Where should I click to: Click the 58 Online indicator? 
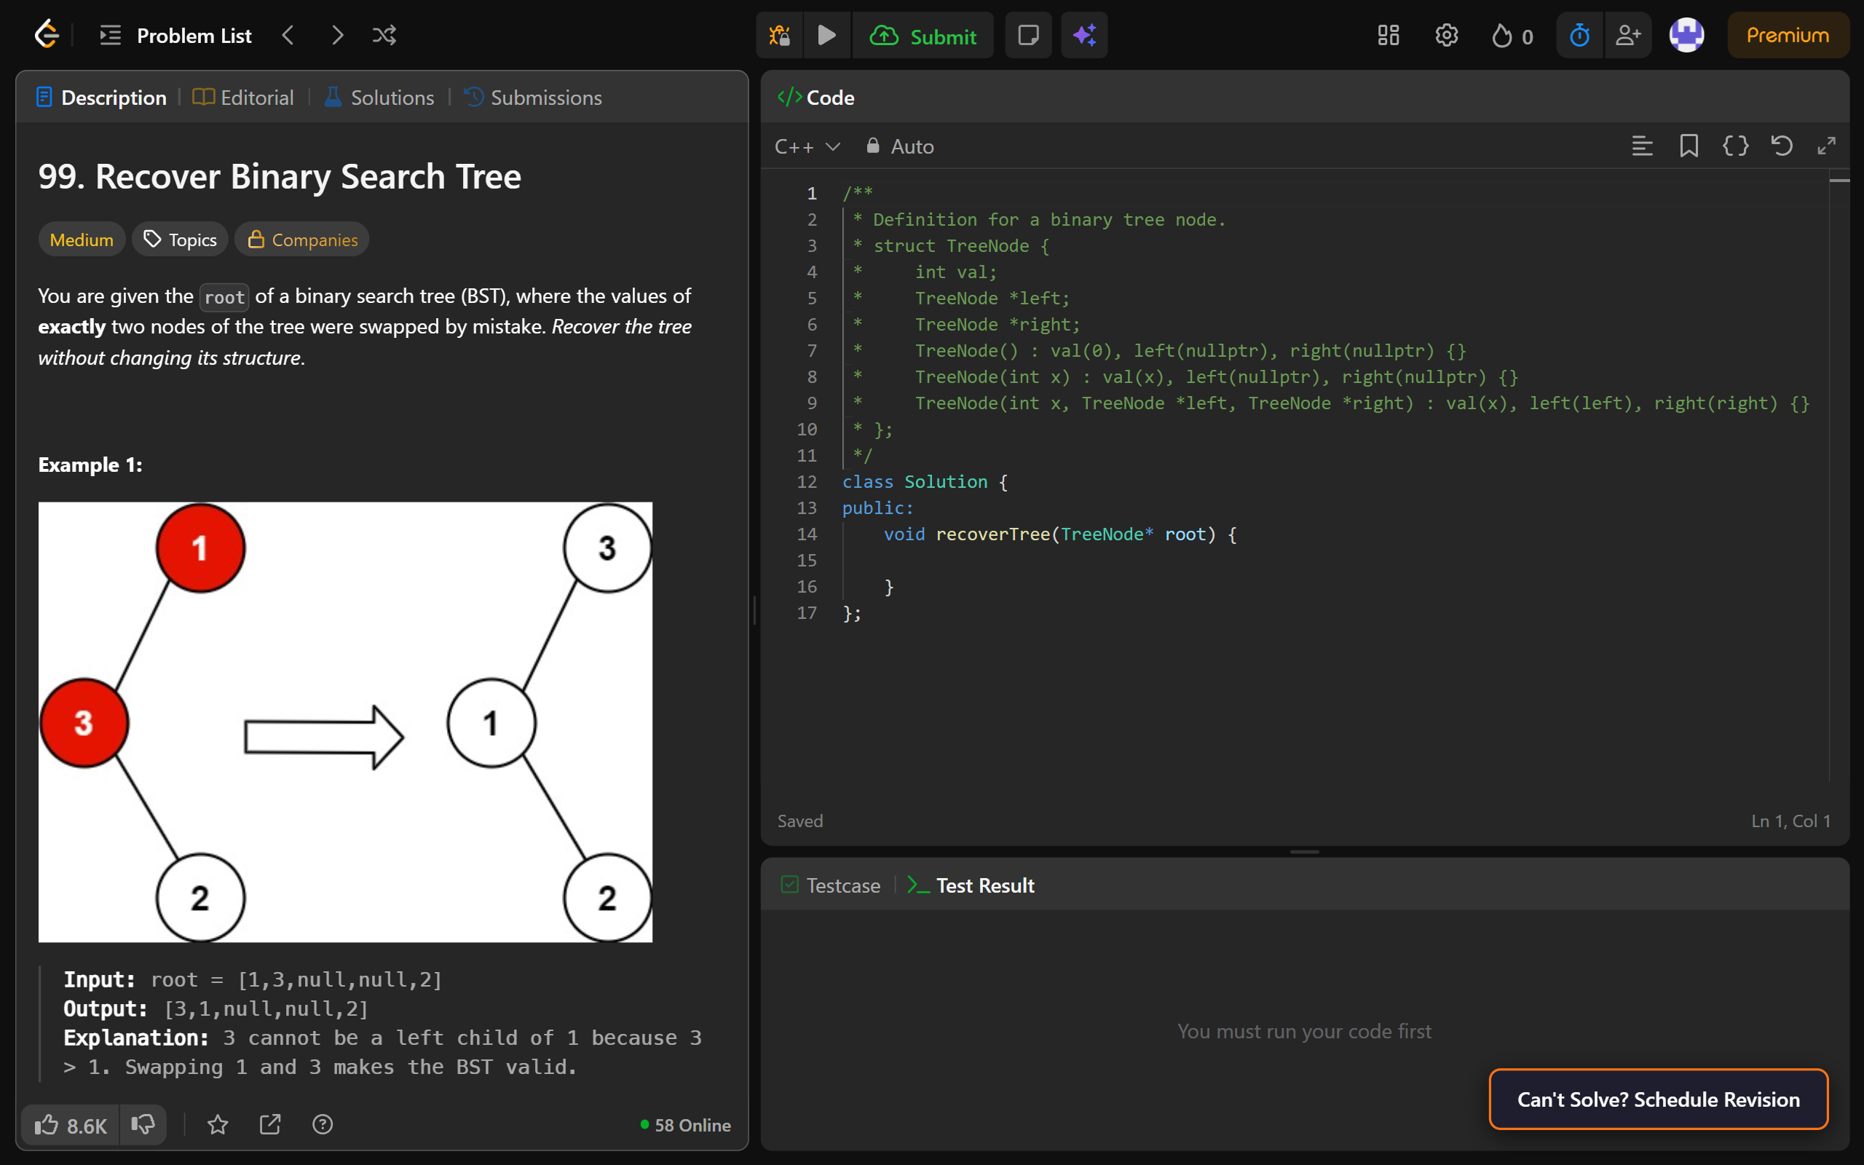685,1125
